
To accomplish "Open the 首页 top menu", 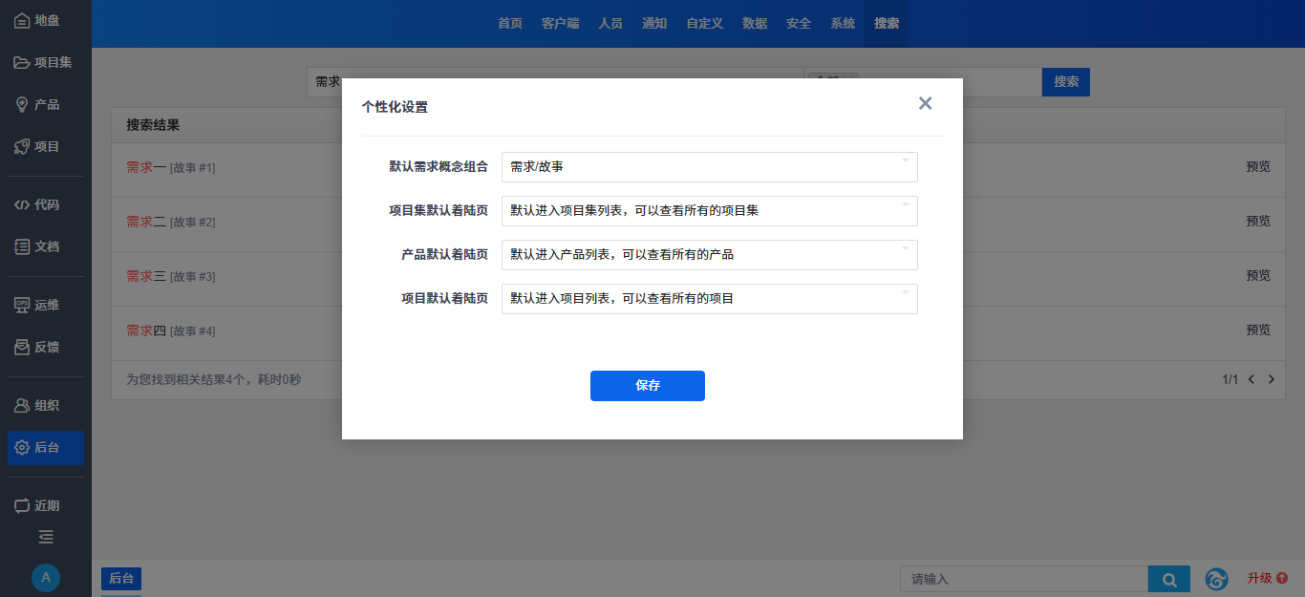I will coord(510,24).
